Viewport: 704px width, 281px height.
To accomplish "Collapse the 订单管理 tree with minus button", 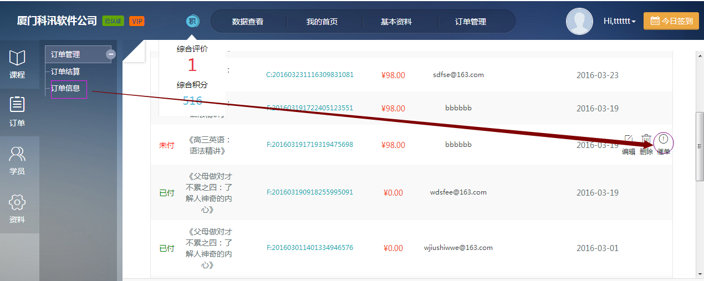I will click(x=111, y=54).
